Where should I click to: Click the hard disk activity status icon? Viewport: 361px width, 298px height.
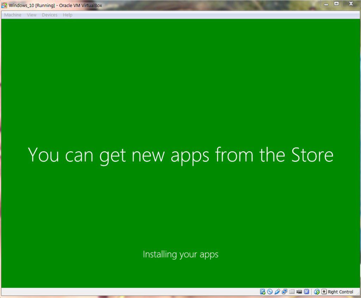(262, 292)
